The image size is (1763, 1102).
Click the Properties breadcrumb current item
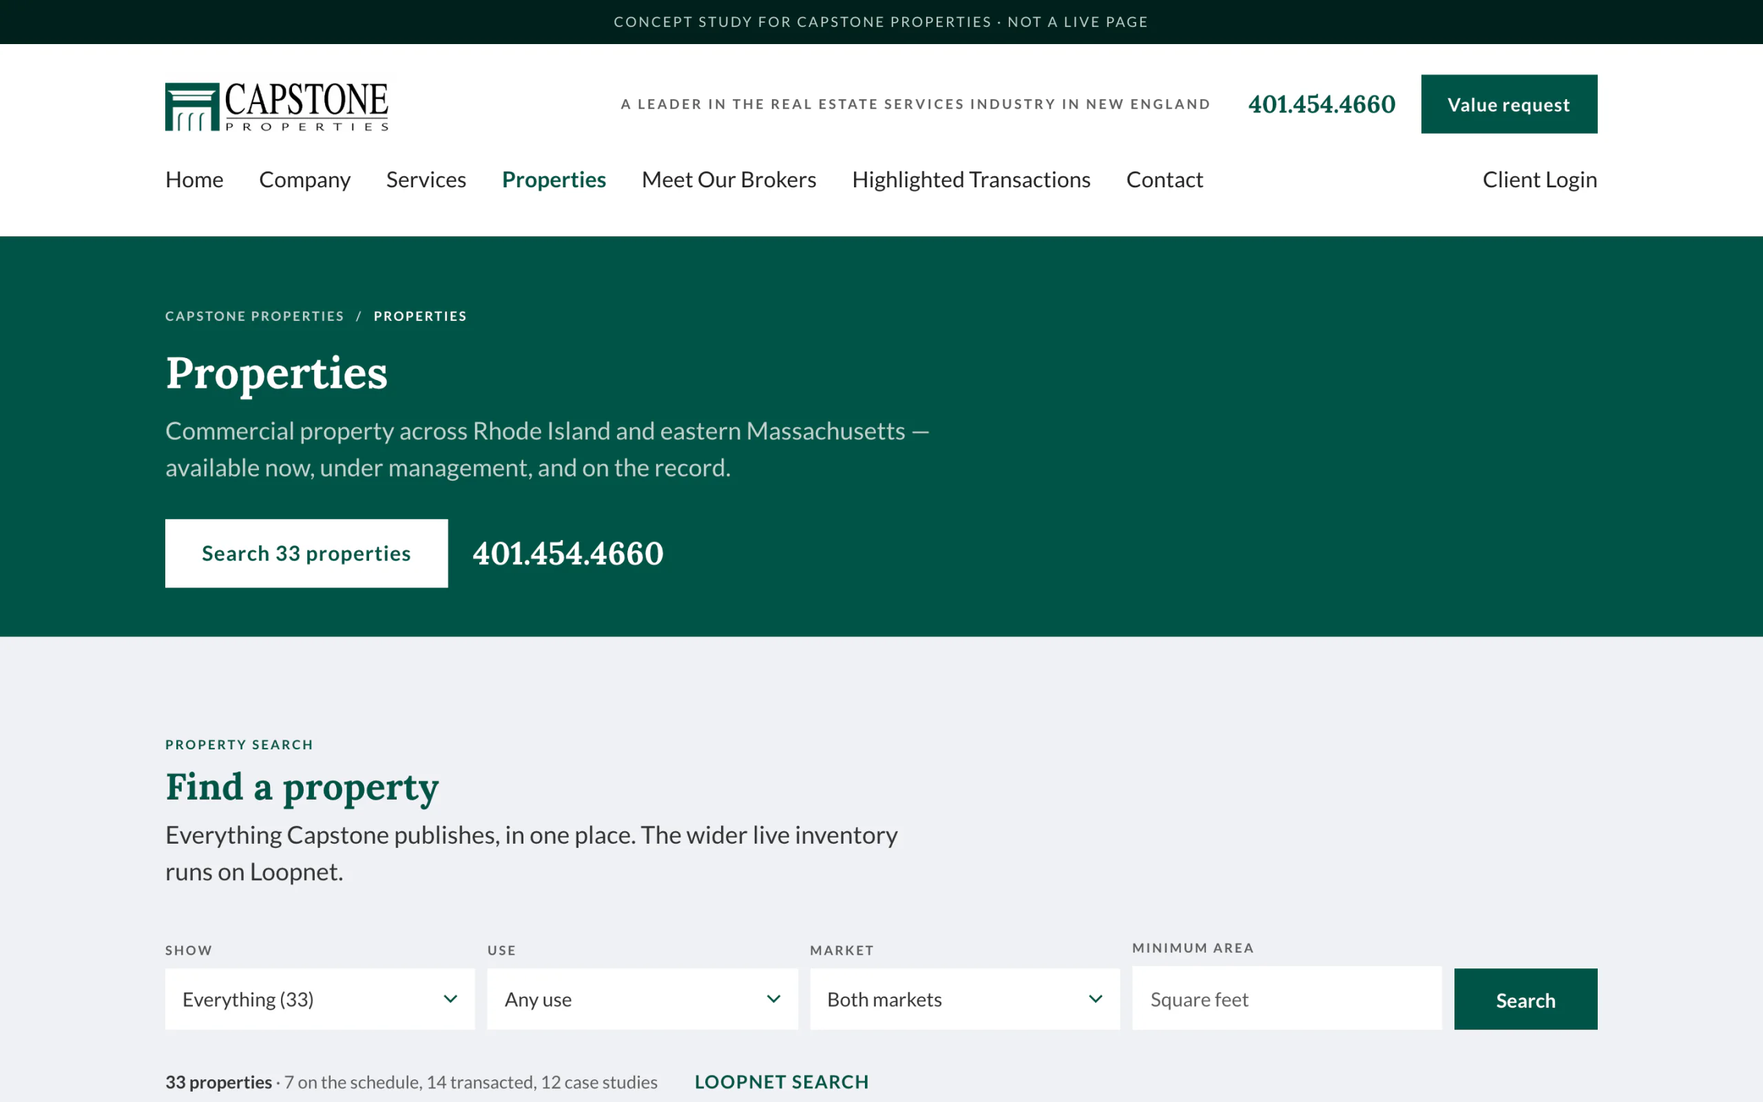pyautogui.click(x=420, y=316)
